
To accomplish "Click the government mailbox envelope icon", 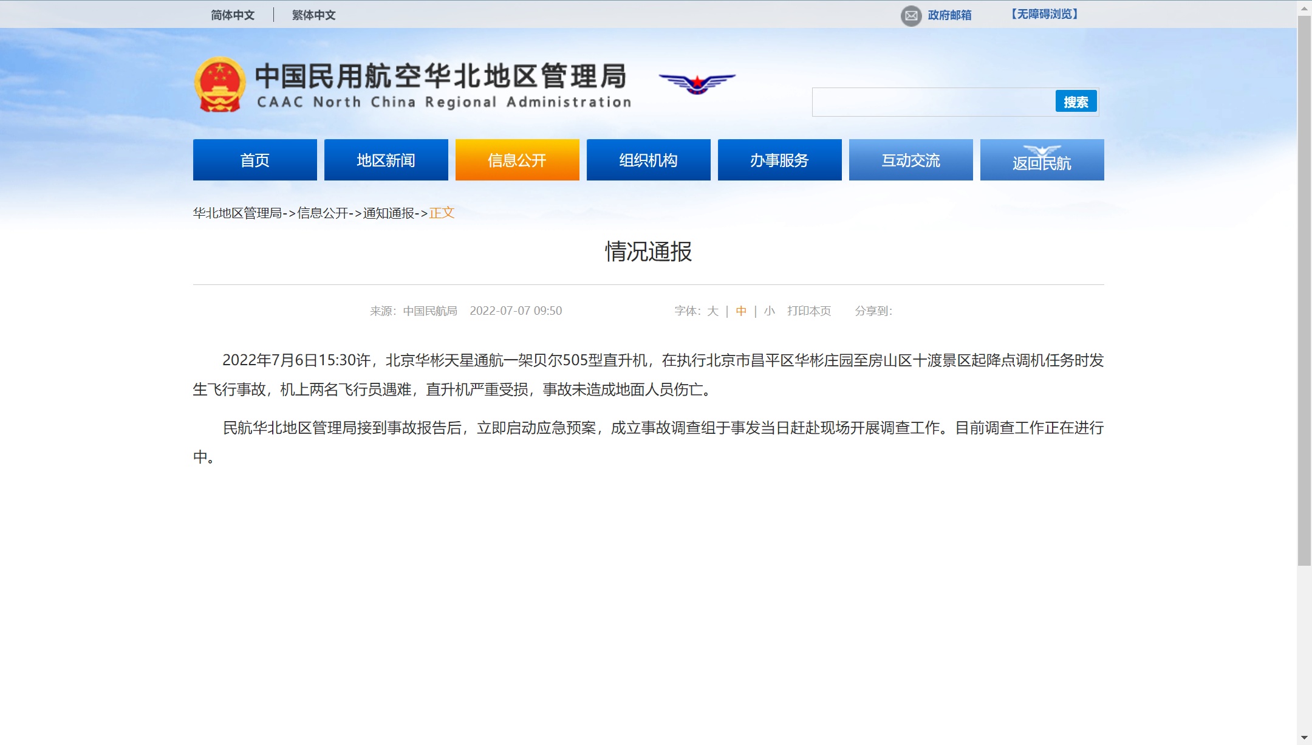I will (x=911, y=16).
